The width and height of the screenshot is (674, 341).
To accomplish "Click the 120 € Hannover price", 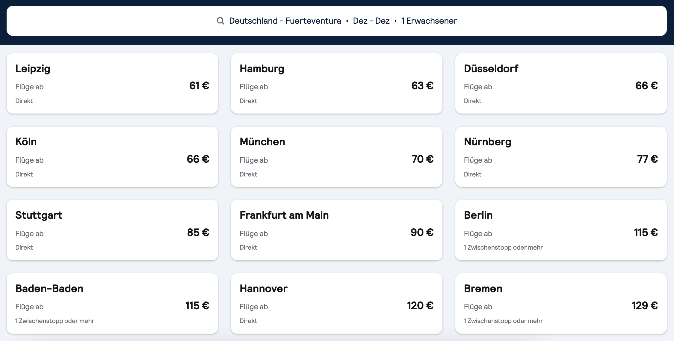I will [x=420, y=306].
